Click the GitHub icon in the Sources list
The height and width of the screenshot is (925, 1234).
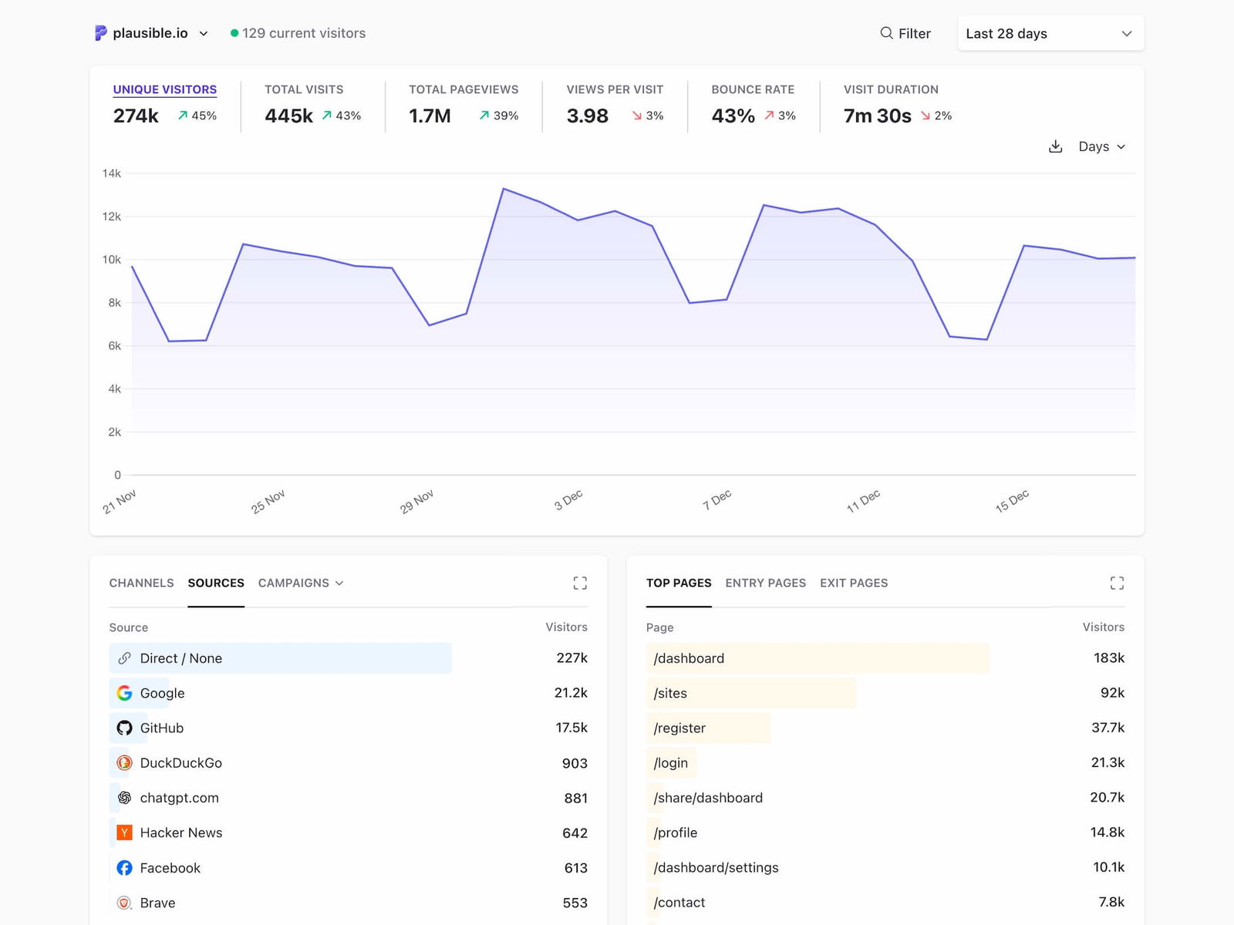coord(124,728)
